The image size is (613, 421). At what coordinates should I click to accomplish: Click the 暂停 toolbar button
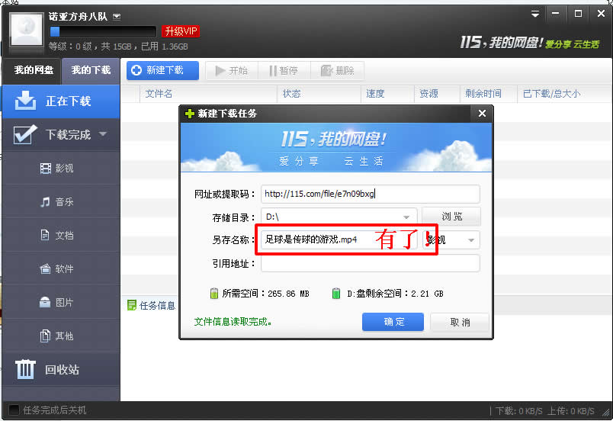pos(284,71)
